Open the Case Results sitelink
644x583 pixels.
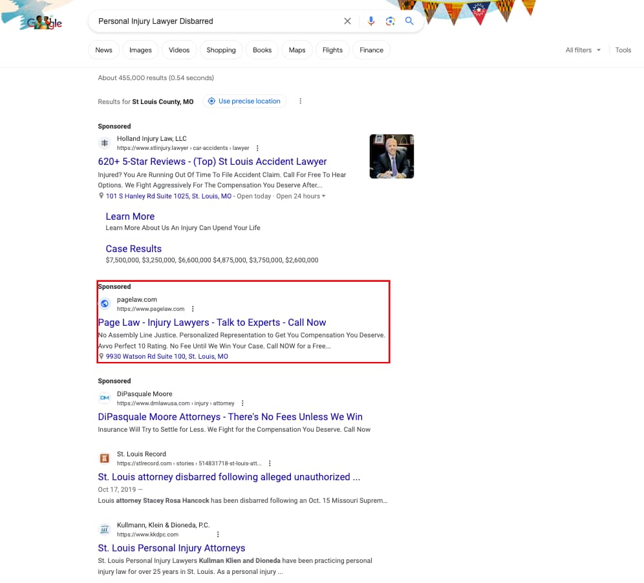click(x=133, y=249)
